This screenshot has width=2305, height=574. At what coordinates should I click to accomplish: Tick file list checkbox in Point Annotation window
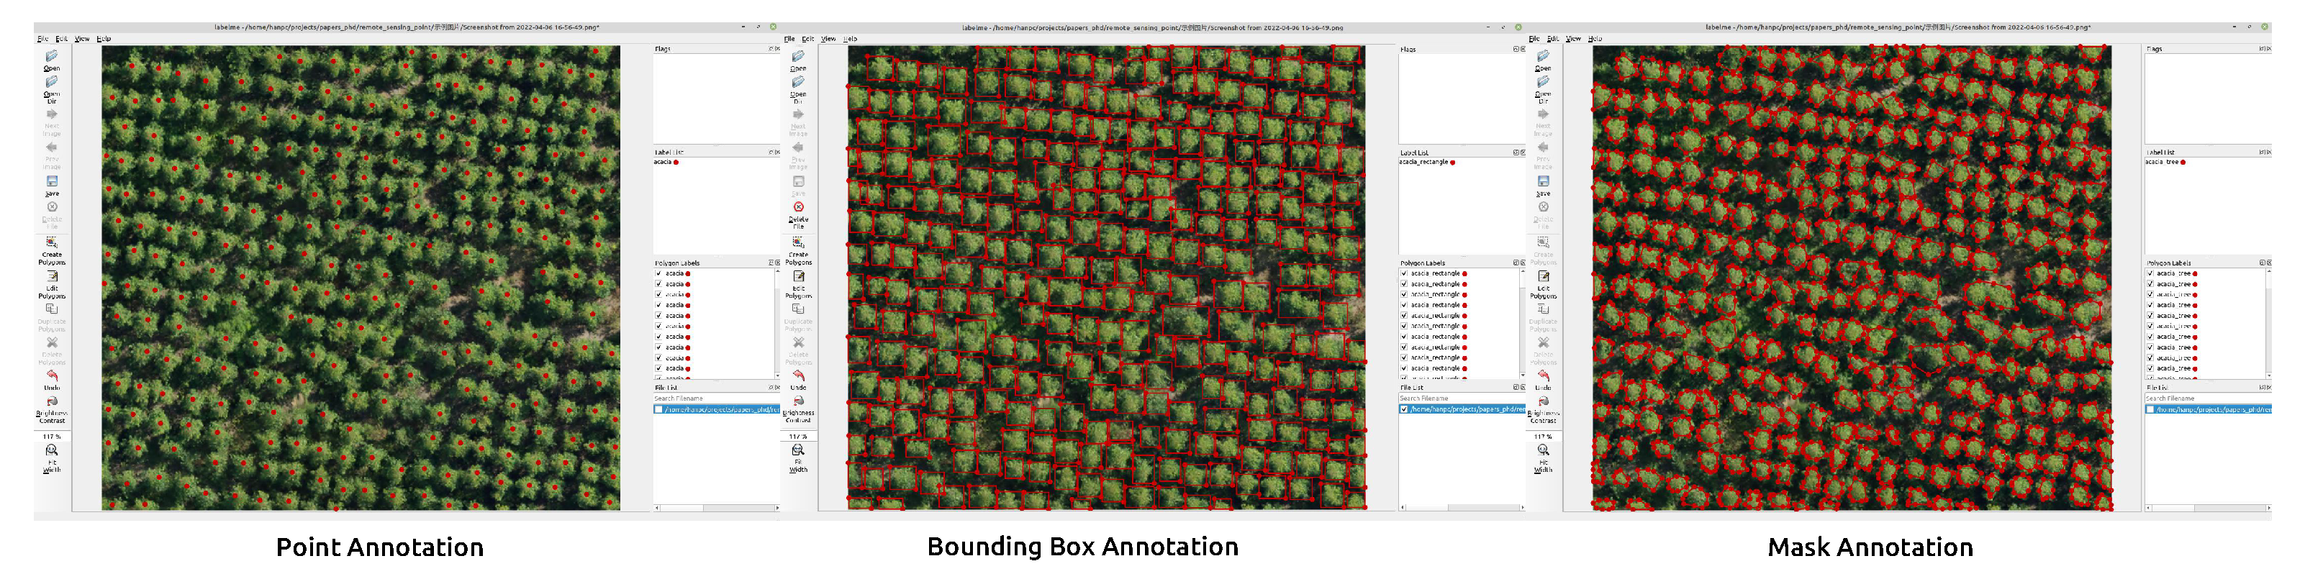[659, 409]
